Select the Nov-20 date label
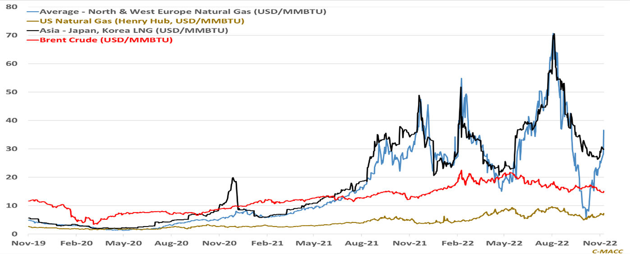Image resolution: width=630 pixels, height=254 pixels. pyautogui.click(x=219, y=243)
